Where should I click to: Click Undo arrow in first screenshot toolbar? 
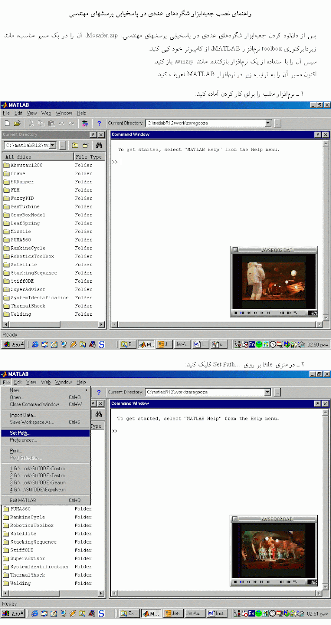pos(61,123)
